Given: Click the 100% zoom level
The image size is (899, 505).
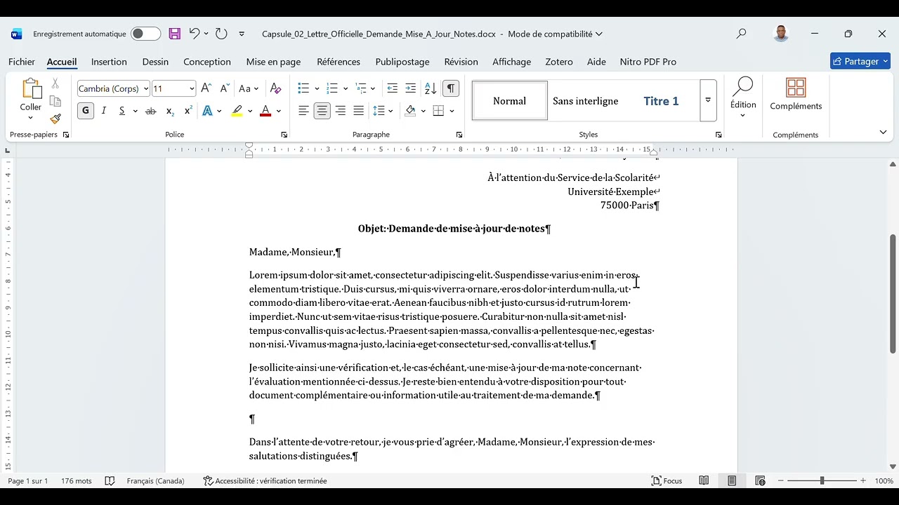Looking at the screenshot, I should tap(884, 481).
